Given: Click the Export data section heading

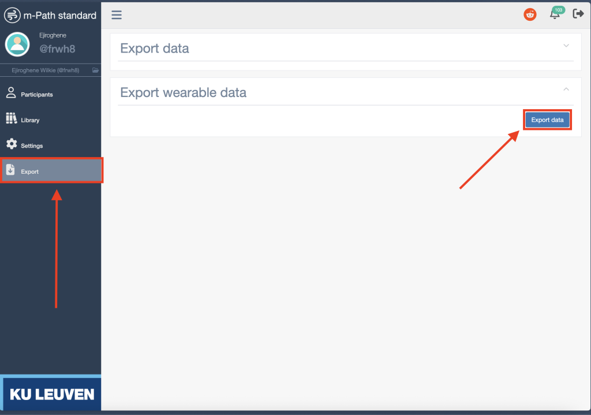Looking at the screenshot, I should coord(155,48).
